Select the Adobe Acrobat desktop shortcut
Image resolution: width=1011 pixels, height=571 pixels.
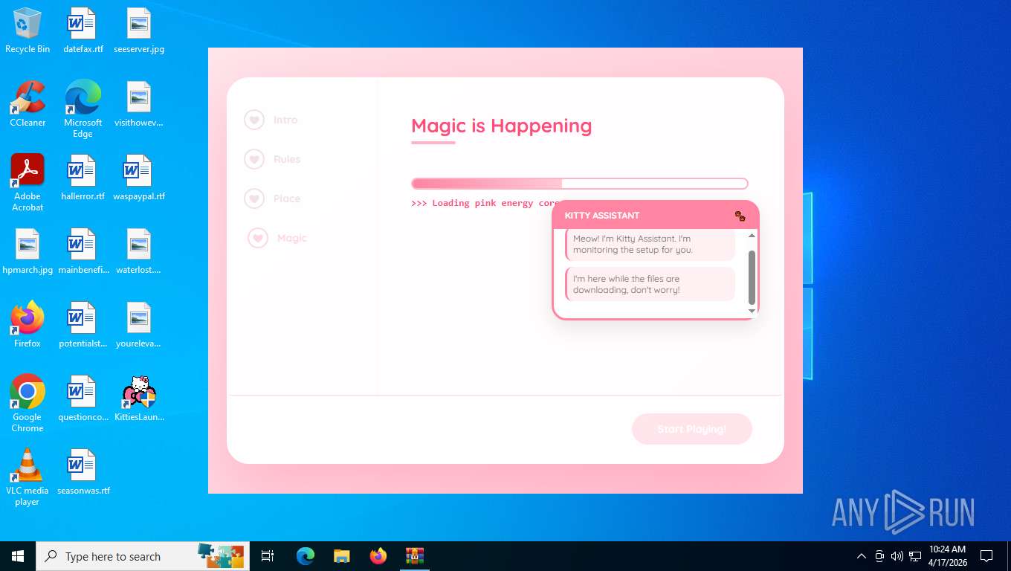28,183
